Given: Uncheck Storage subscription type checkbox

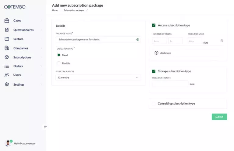Looking at the screenshot, I should [x=154, y=71].
